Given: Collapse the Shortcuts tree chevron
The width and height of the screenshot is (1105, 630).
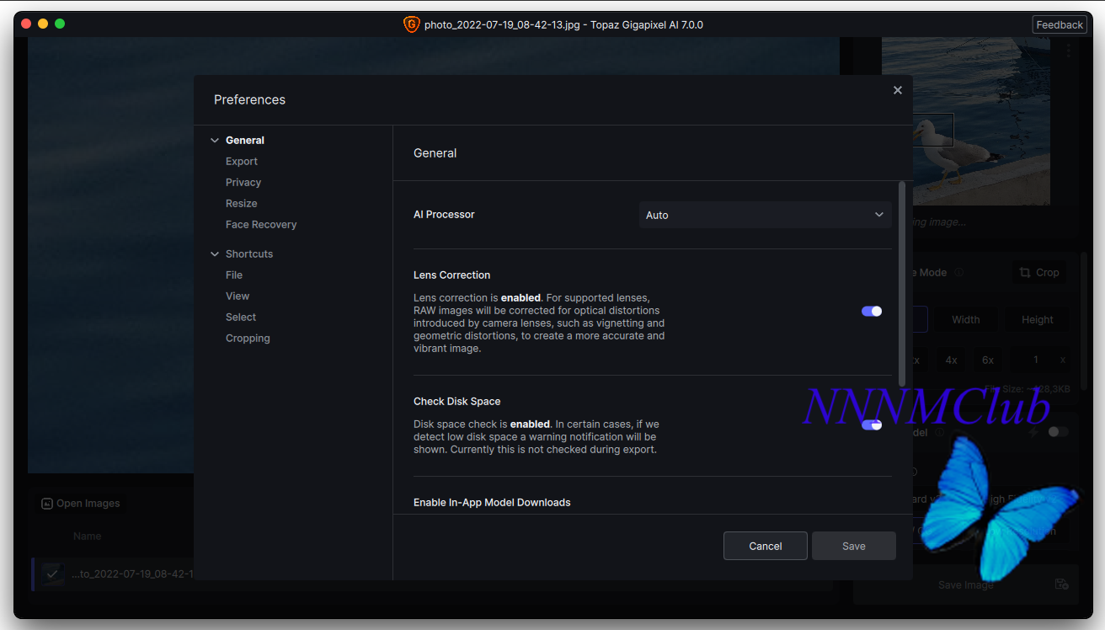Looking at the screenshot, I should [215, 254].
